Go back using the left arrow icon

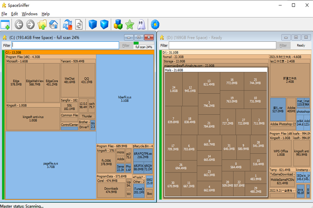coord(19,25)
